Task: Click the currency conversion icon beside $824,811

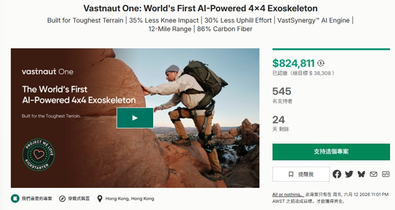Action: [321, 63]
